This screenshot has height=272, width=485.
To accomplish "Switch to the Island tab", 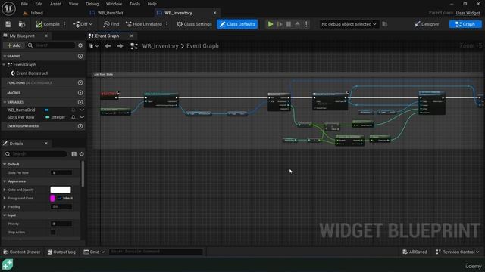I will tap(36, 13).
